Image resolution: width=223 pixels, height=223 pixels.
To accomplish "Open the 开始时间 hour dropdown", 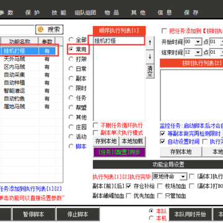I will coord(198,42).
